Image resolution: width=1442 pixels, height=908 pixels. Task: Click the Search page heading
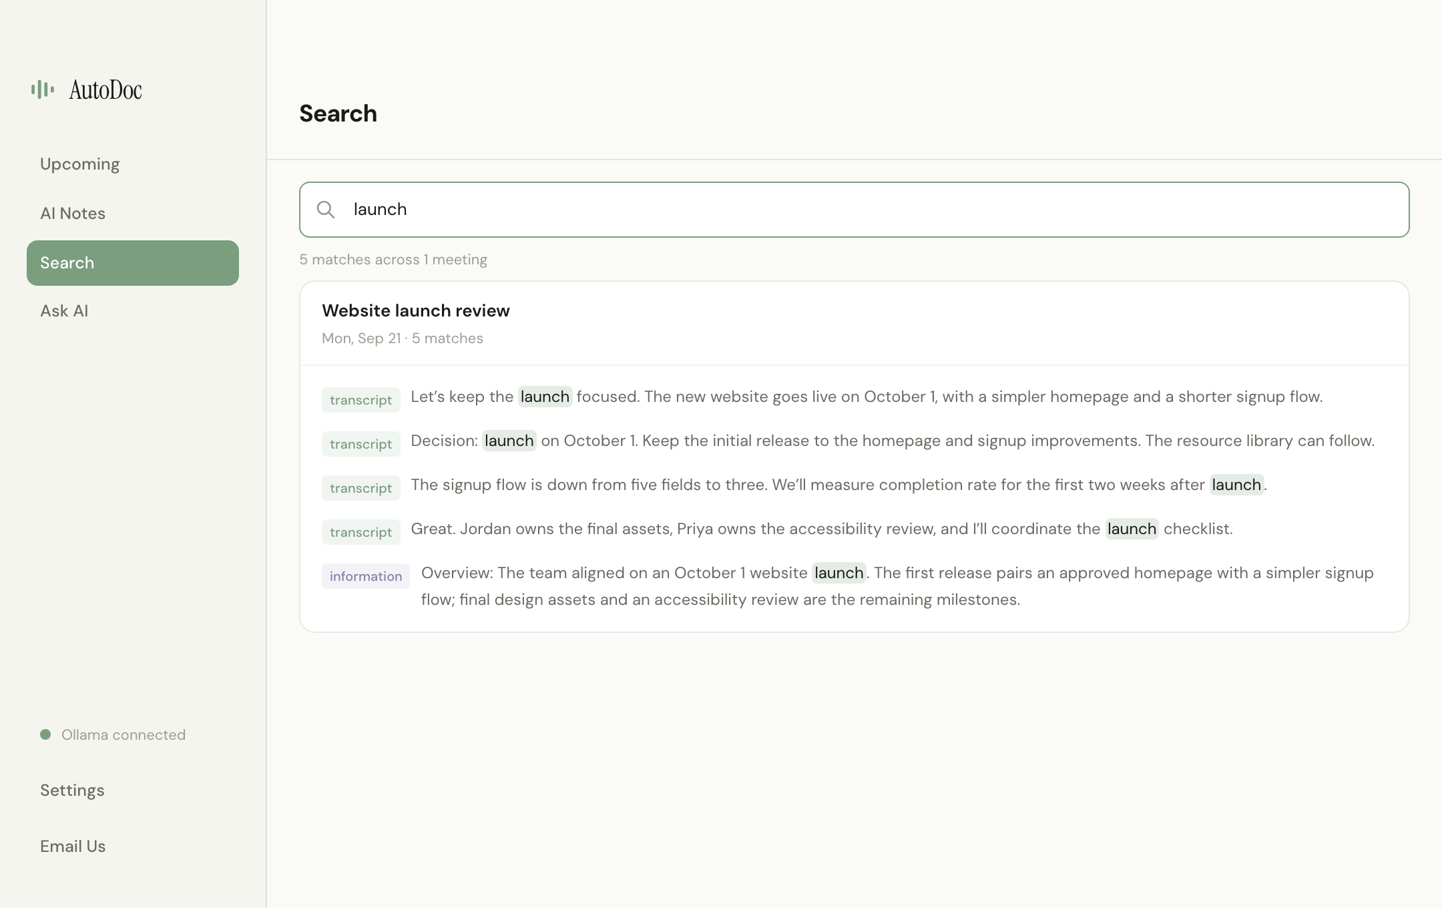point(338,113)
